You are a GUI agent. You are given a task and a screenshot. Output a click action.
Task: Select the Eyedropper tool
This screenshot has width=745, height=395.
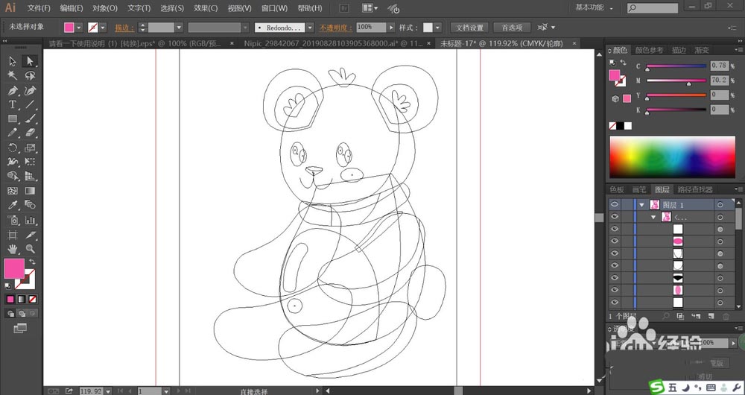13,206
